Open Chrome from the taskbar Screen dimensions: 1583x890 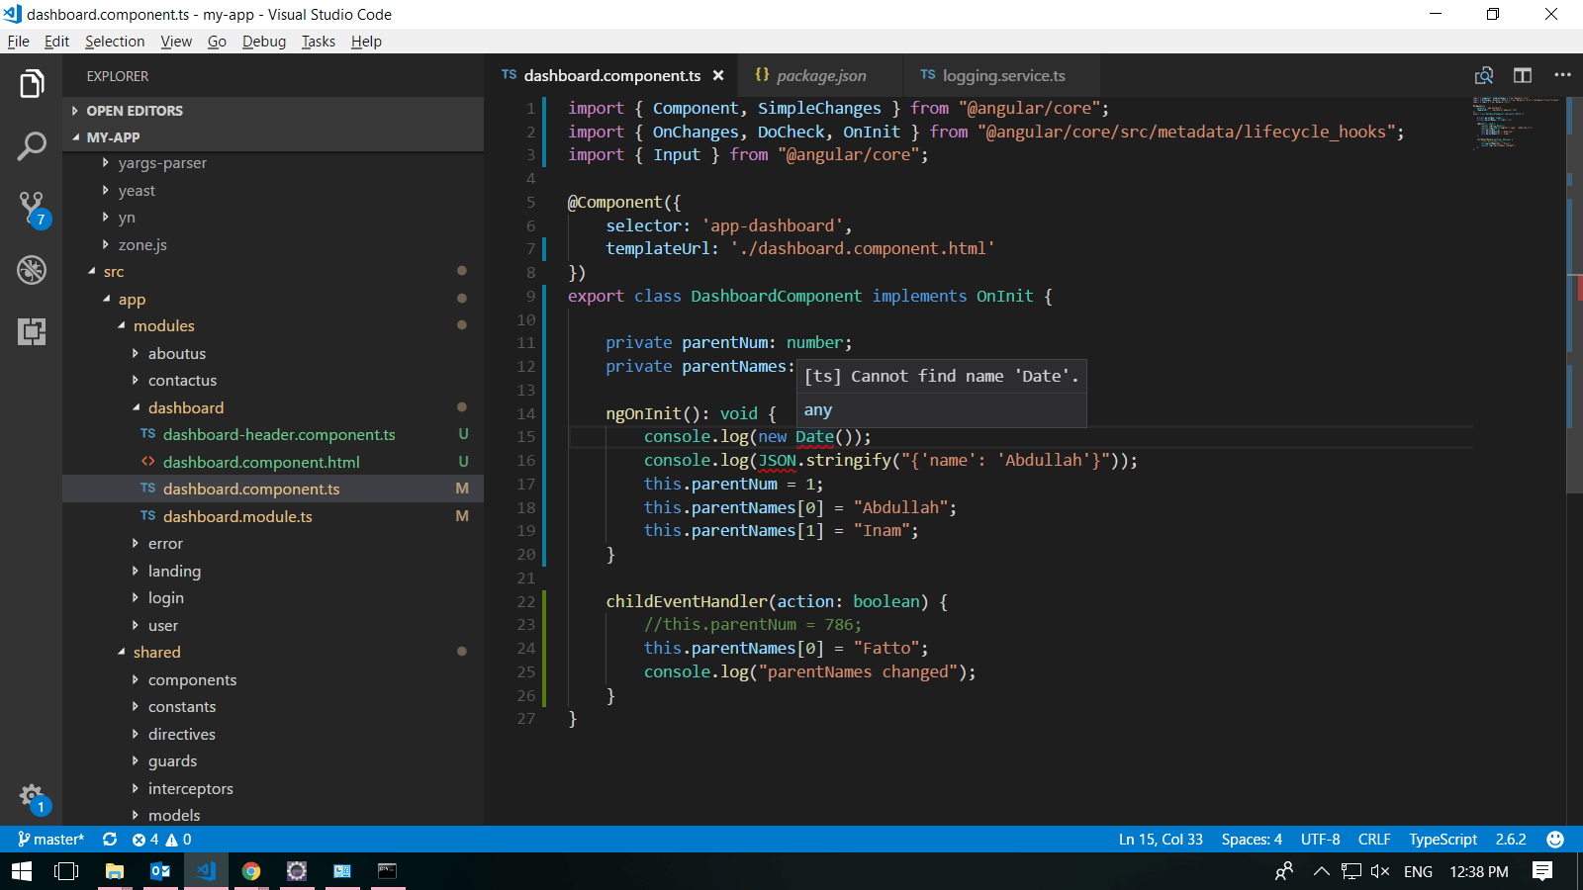(x=251, y=871)
